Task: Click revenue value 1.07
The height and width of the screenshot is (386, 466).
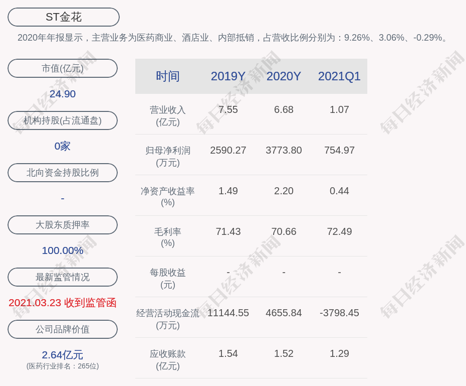Action: tap(339, 109)
